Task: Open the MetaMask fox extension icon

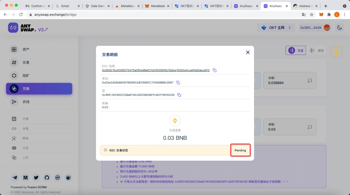Action: (321, 15)
